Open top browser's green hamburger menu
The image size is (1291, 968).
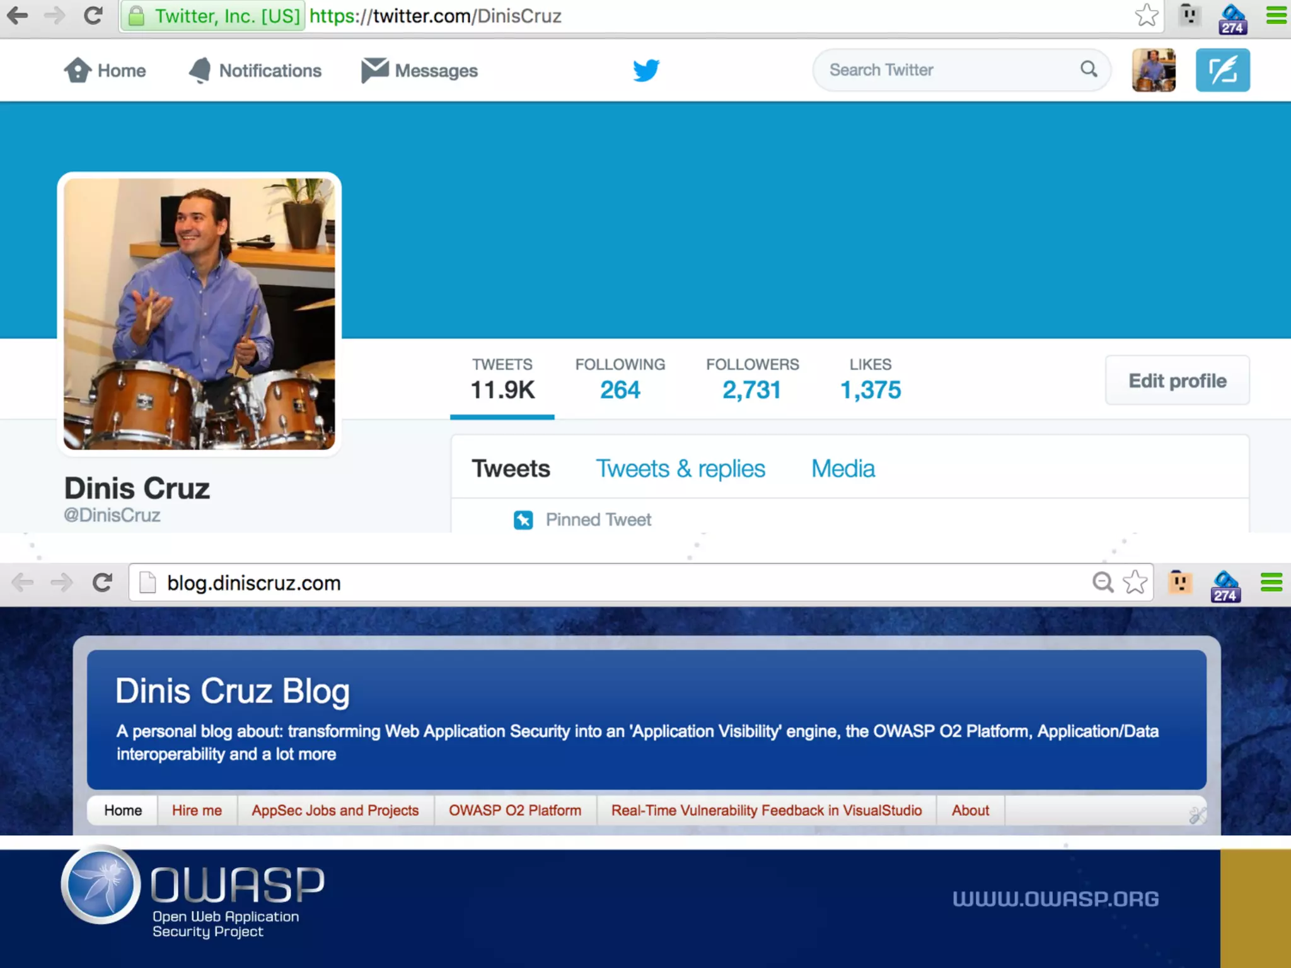point(1276,16)
